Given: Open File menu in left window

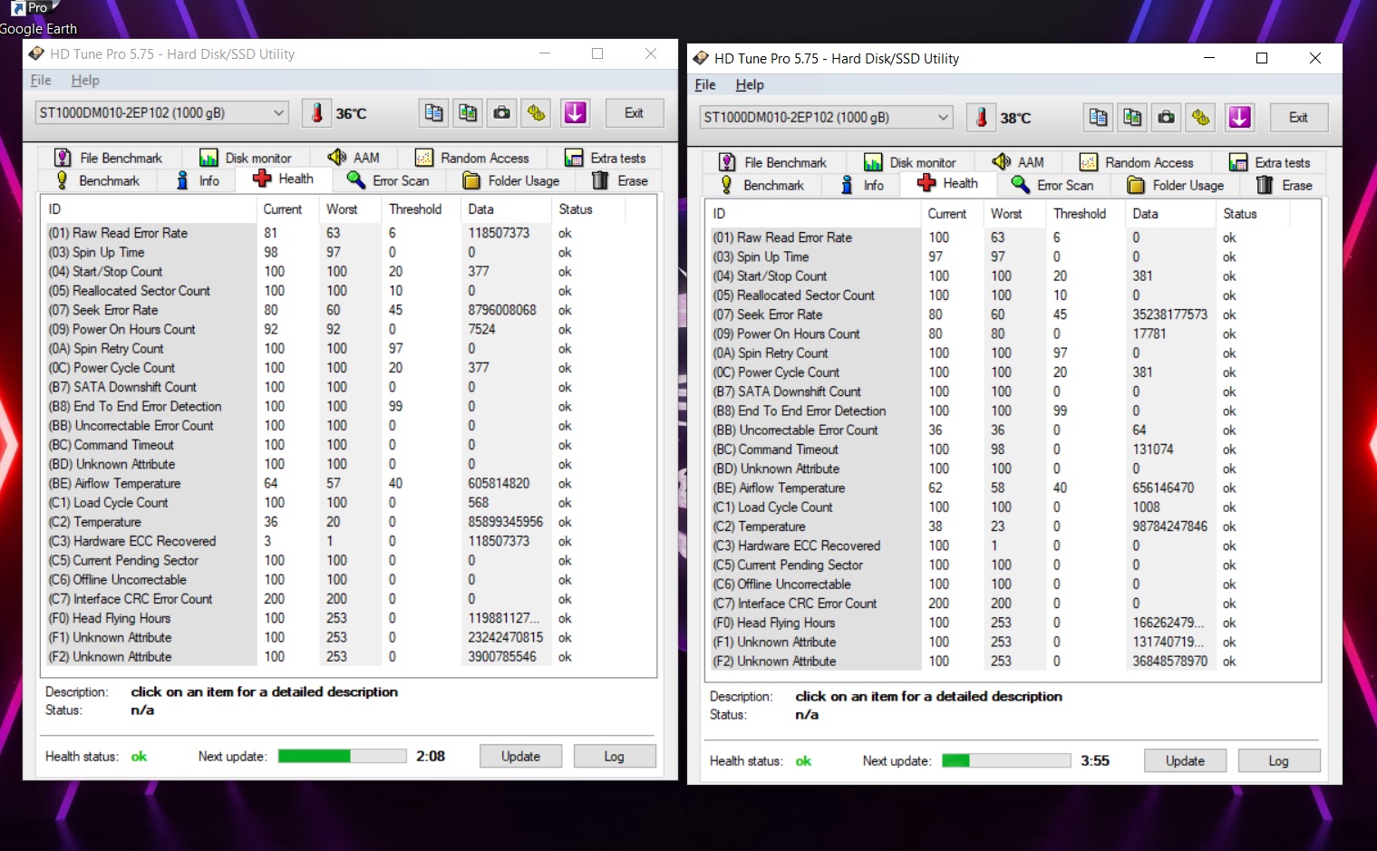Looking at the screenshot, I should 41,81.
